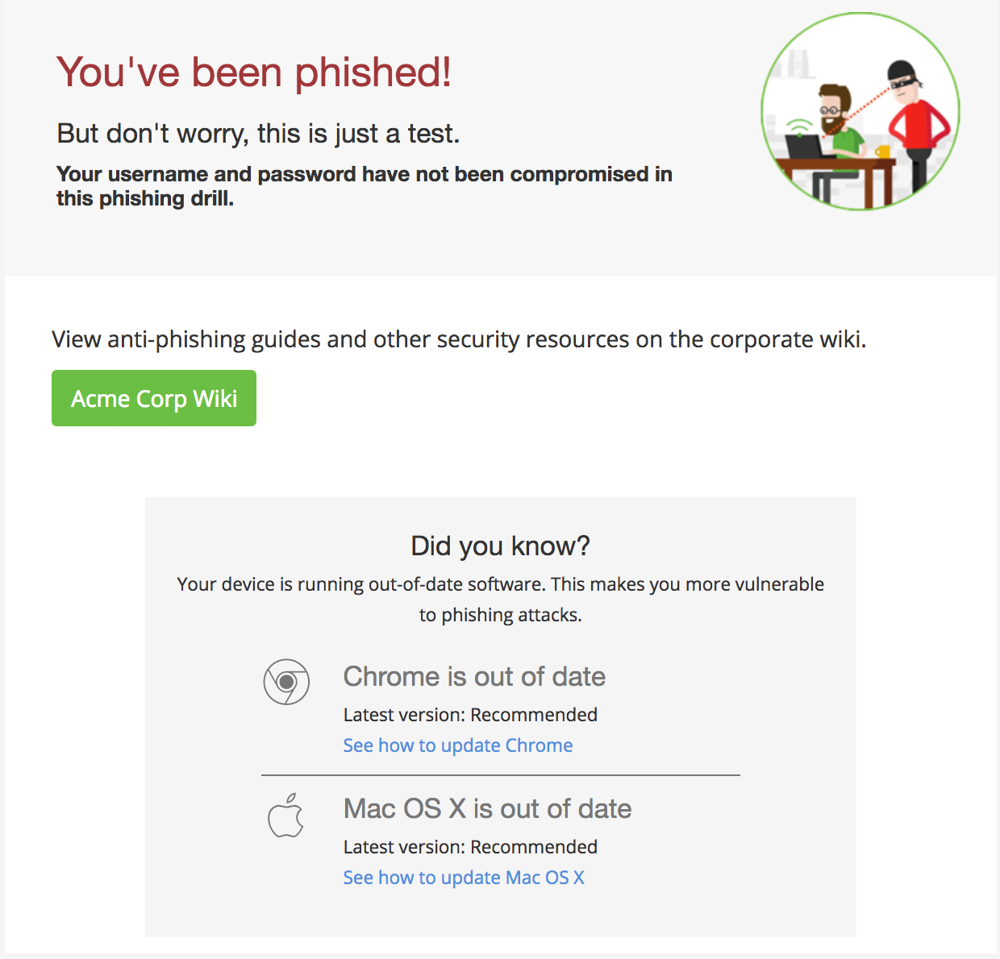The width and height of the screenshot is (1000, 959).
Task: Click the Apple logo icon
Action: tap(285, 816)
